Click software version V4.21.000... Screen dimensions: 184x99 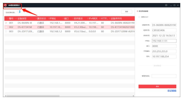pos(80,23)
